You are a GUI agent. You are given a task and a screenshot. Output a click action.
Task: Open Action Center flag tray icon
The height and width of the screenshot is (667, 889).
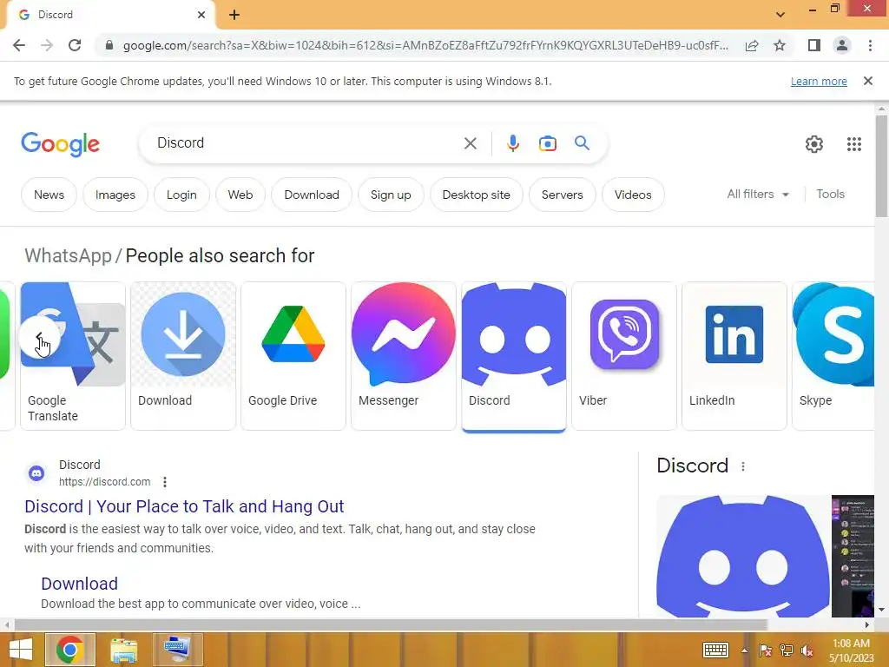tap(765, 650)
